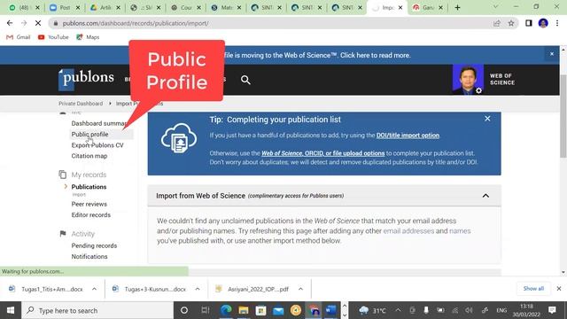The image size is (567, 319).
Task: Launch Microsoft Edge from taskbar
Action: coord(226,310)
